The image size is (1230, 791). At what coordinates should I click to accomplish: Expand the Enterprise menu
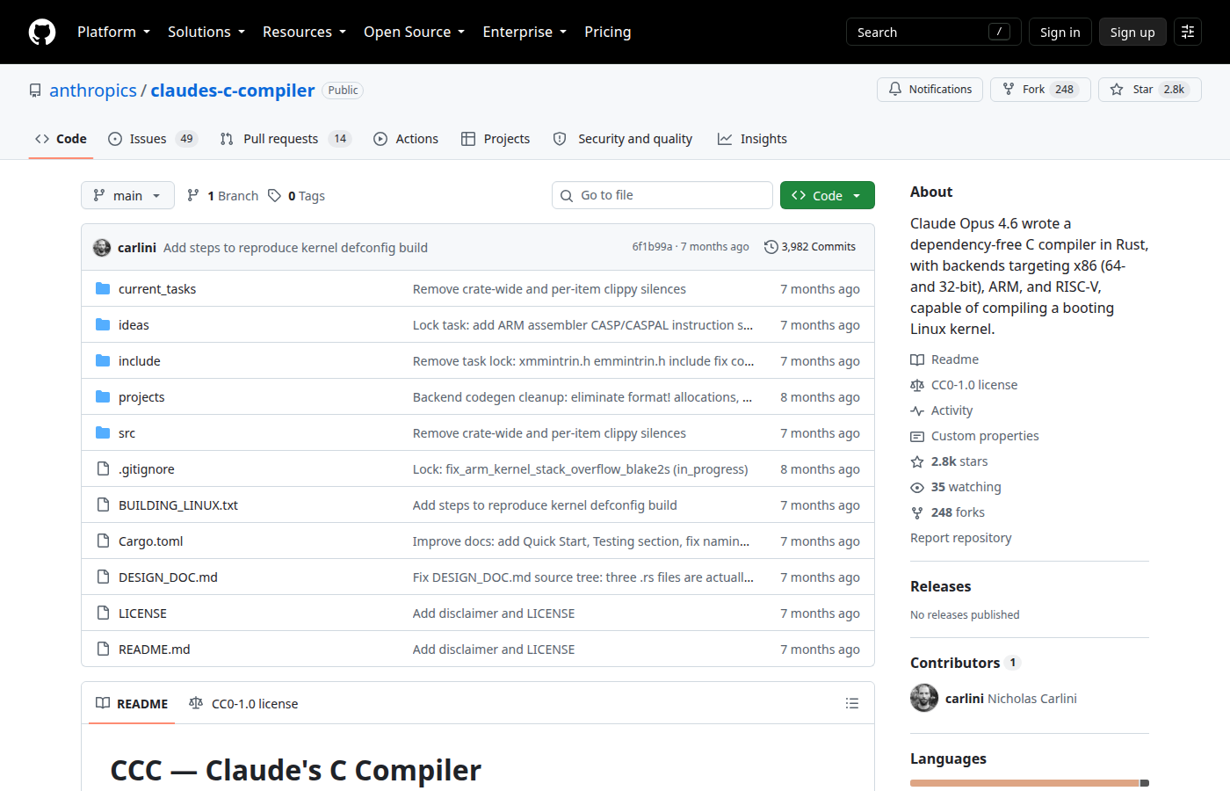pyautogui.click(x=525, y=32)
